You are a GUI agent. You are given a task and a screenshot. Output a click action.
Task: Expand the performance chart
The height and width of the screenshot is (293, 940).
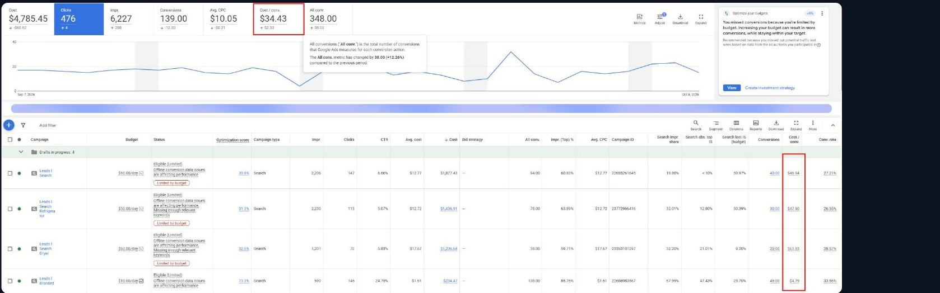click(701, 17)
